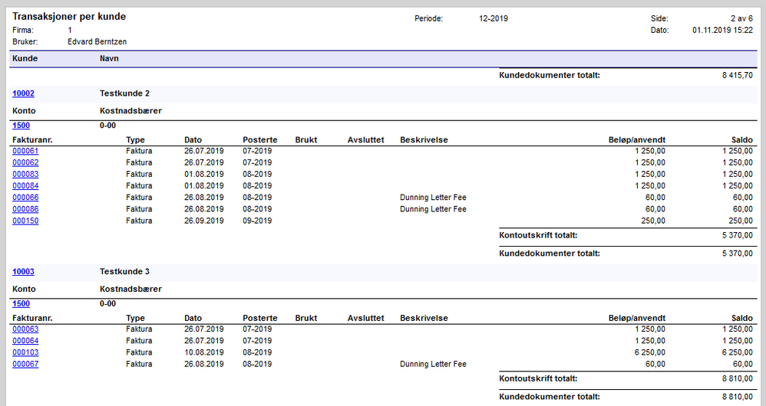Select Testkunde 3 customer name
Image resolution: width=766 pixels, height=406 pixels.
[124, 272]
